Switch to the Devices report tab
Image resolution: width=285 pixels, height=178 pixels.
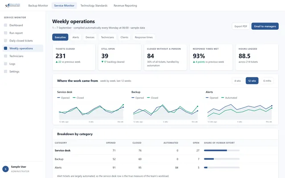pos(90,37)
